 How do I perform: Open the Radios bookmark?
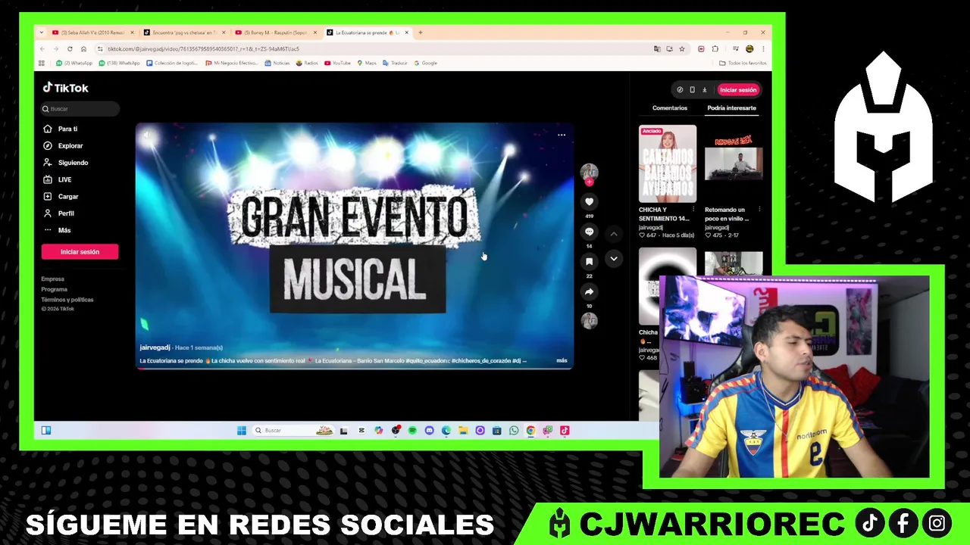[307, 63]
